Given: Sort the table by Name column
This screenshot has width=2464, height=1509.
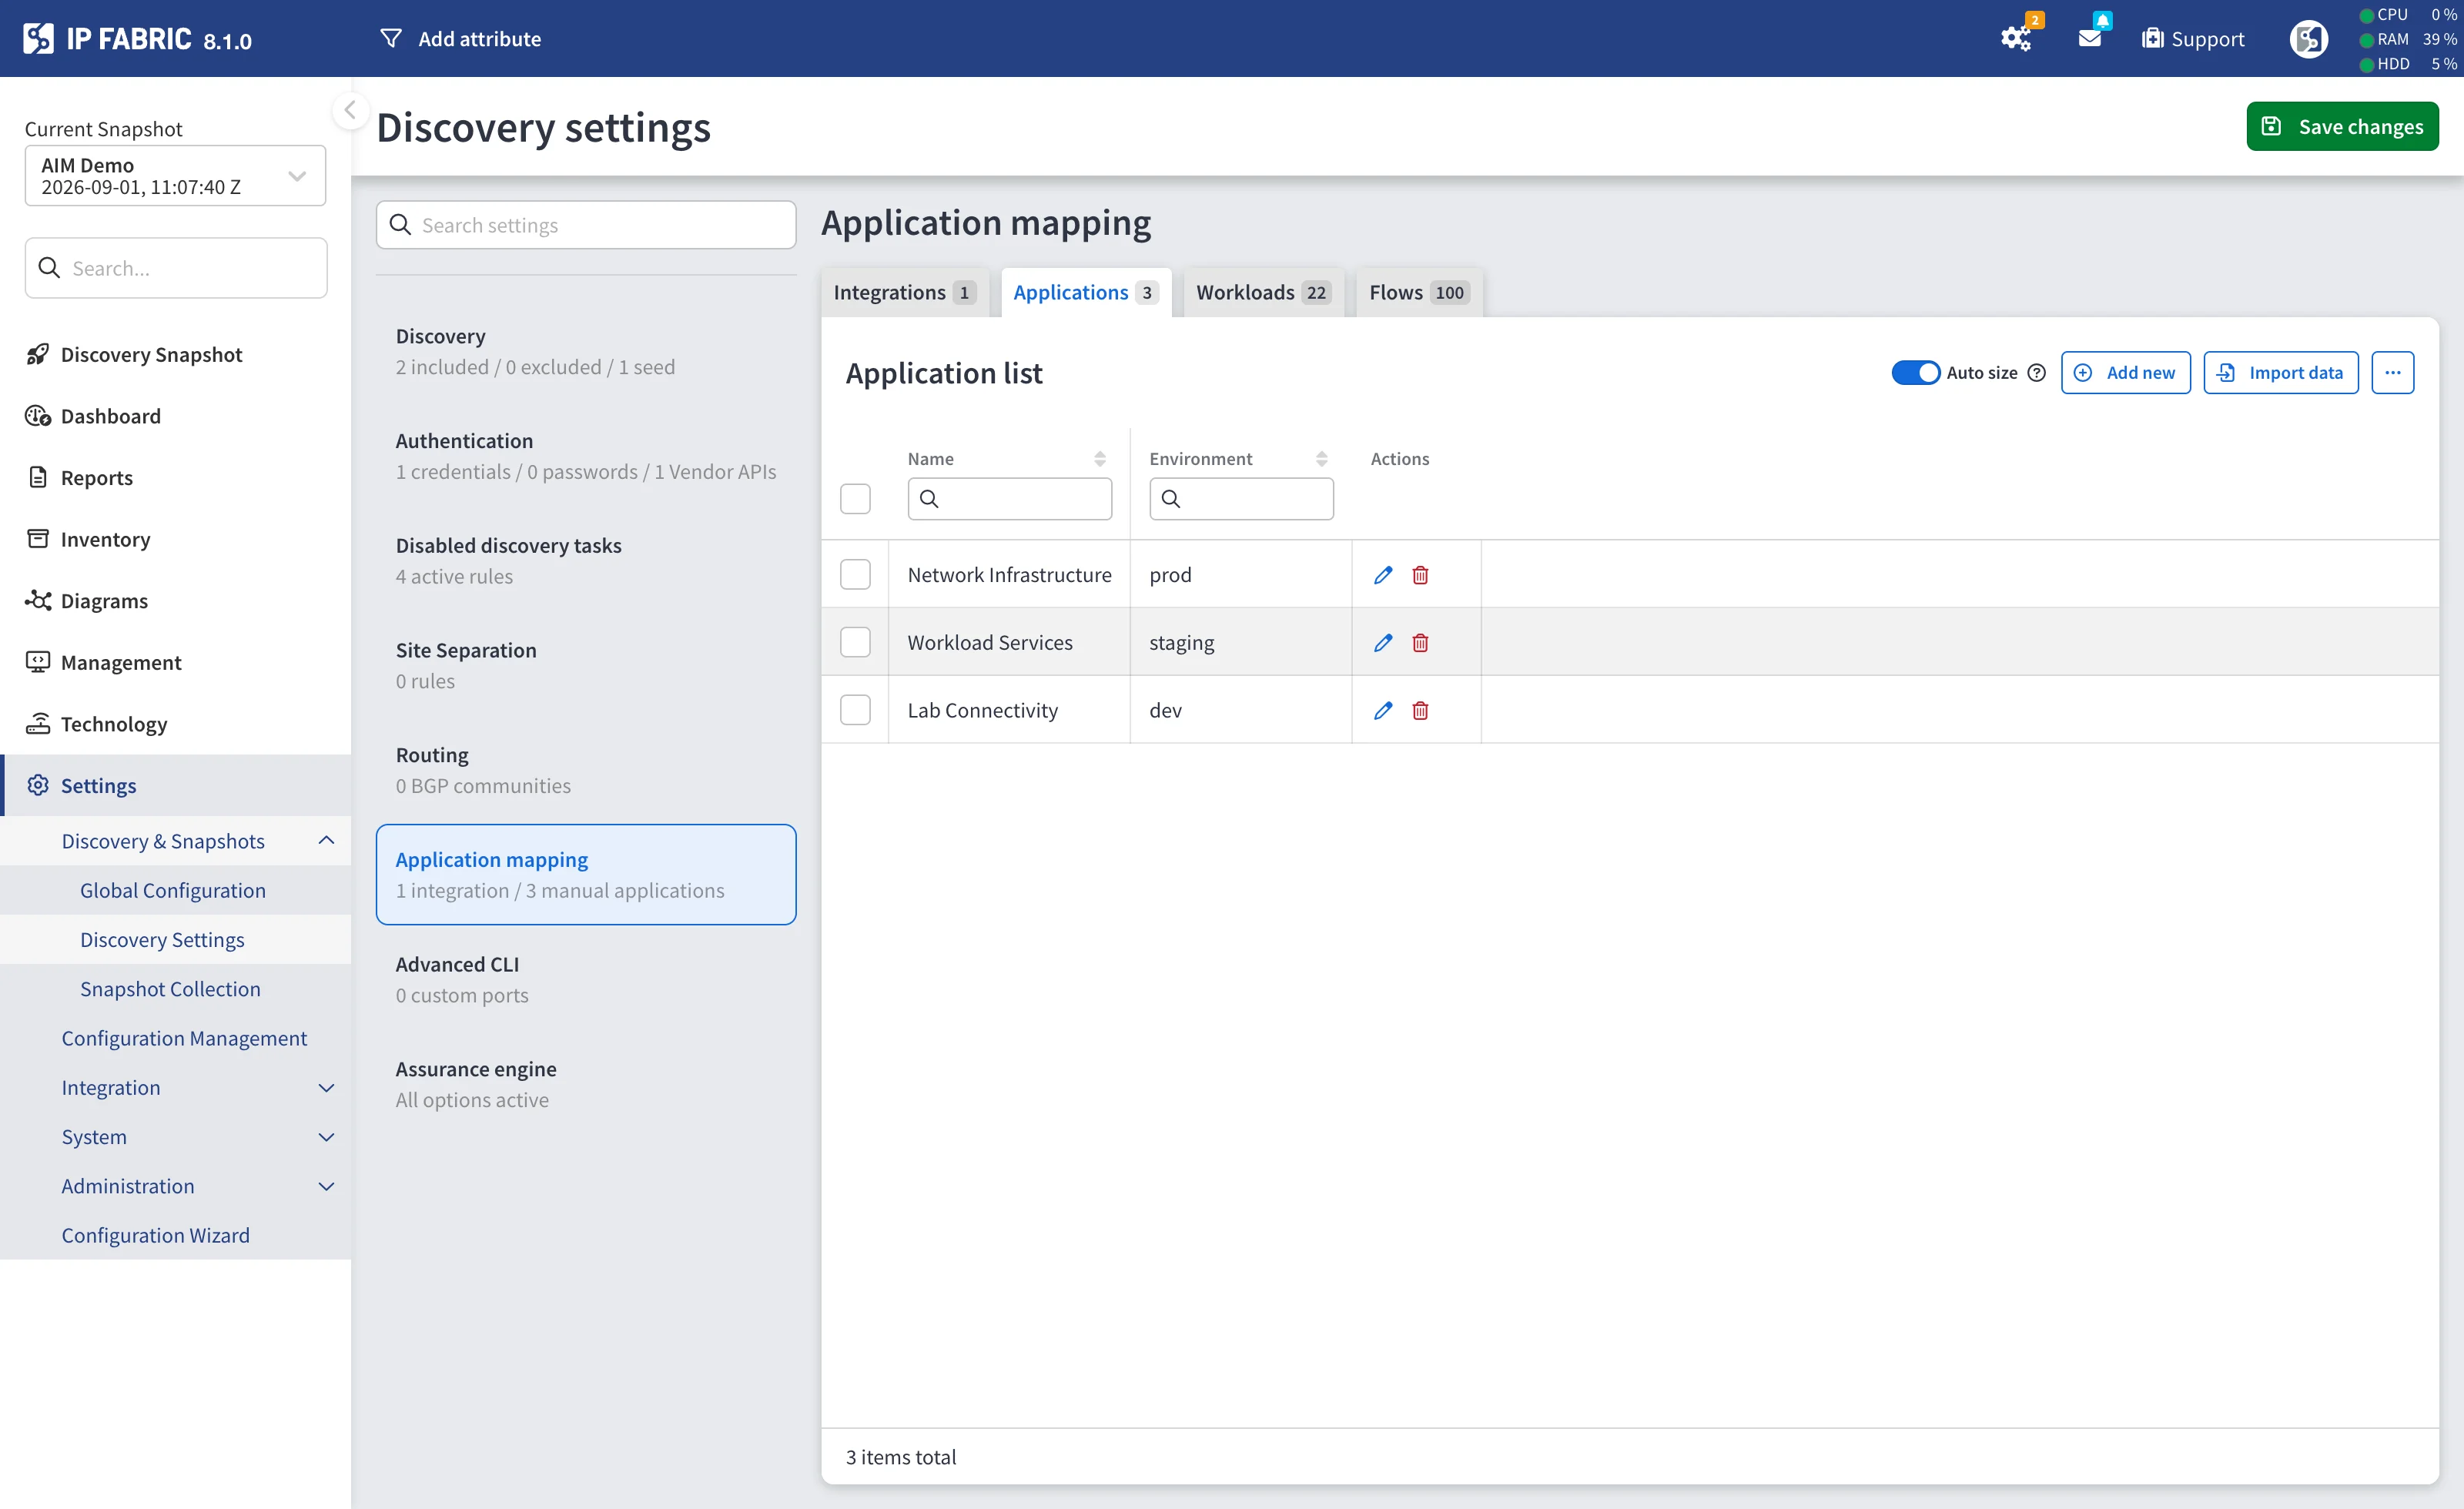Looking at the screenshot, I should click(x=1100, y=459).
